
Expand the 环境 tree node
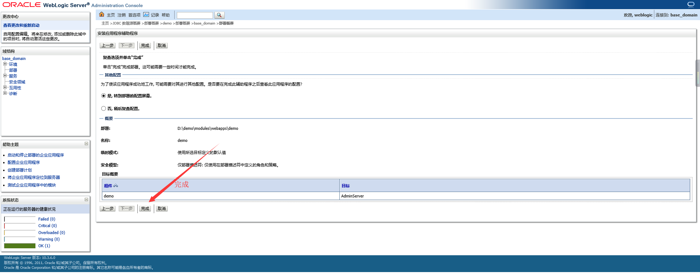(x=5, y=64)
